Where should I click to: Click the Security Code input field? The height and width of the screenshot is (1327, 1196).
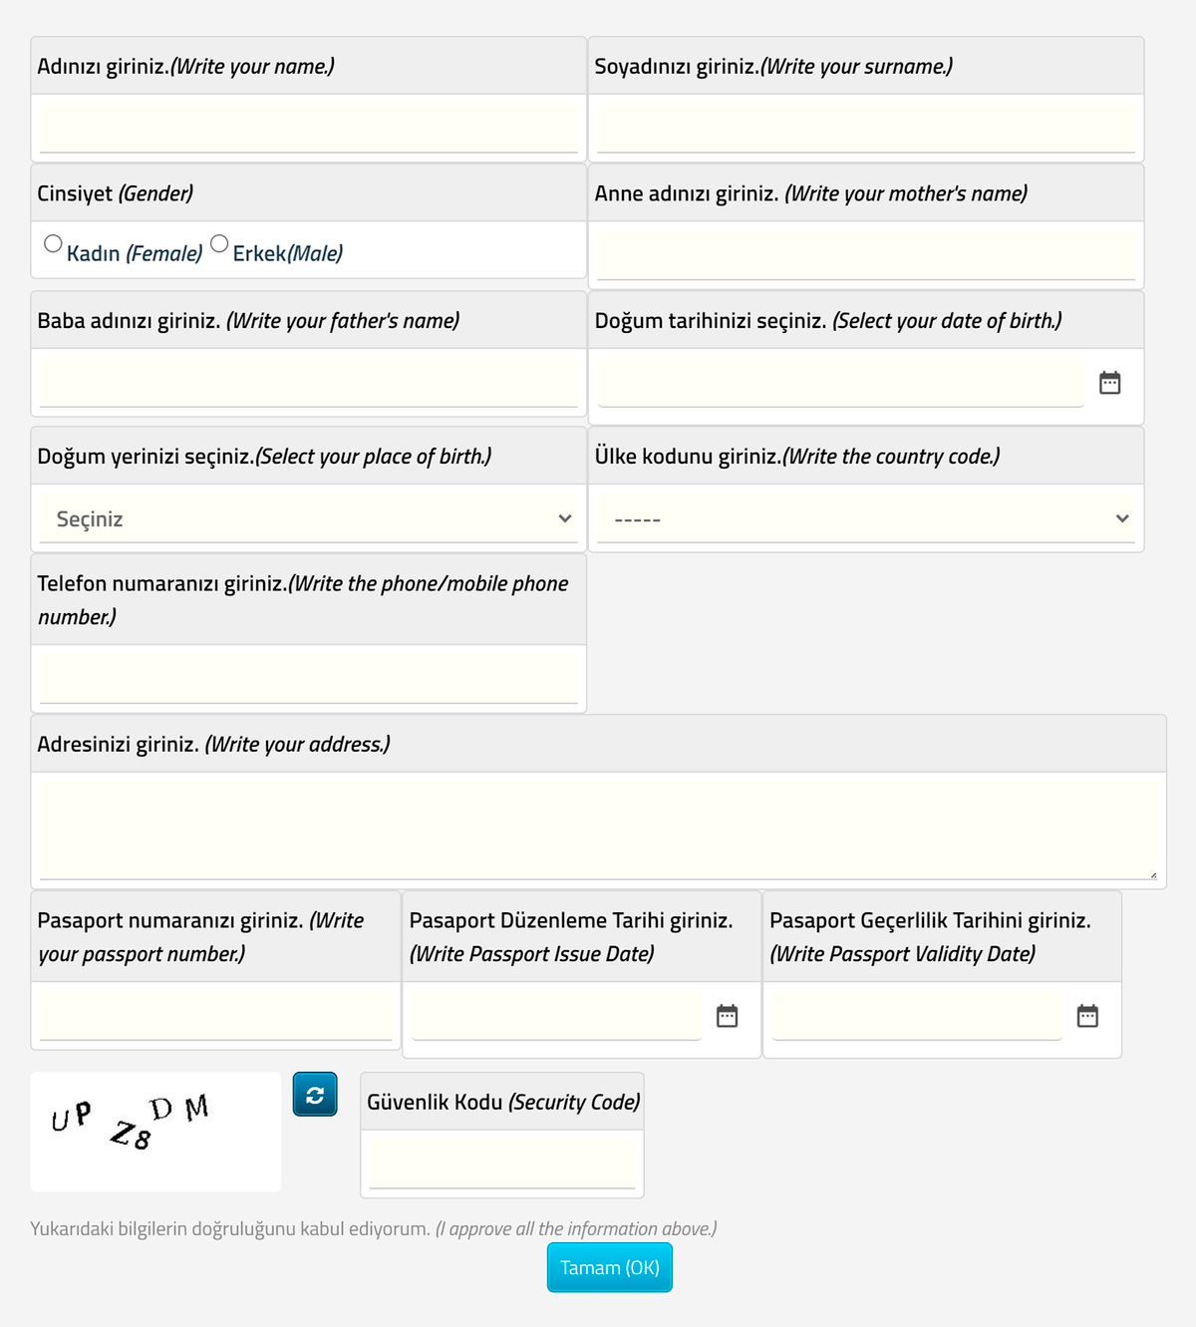point(502,1162)
